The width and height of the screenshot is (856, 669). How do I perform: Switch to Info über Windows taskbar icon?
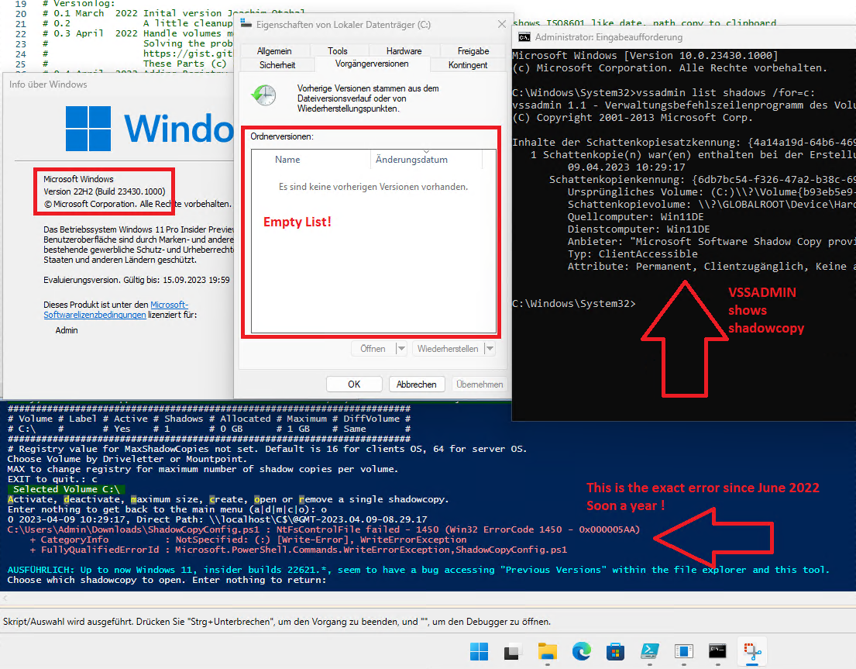point(683,651)
